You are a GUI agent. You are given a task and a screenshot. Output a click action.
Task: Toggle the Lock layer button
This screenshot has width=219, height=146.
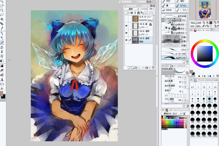(138, 13)
